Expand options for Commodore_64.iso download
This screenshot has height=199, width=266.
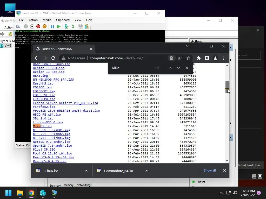147,171
